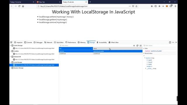
Task: Select localstorage.html under Local Storage
Action: (34, 65)
